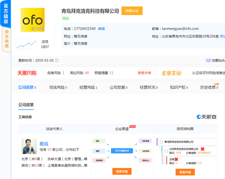This screenshot has height=179, width=225.
Task: Click the 在业 status badge
Action: point(65,18)
